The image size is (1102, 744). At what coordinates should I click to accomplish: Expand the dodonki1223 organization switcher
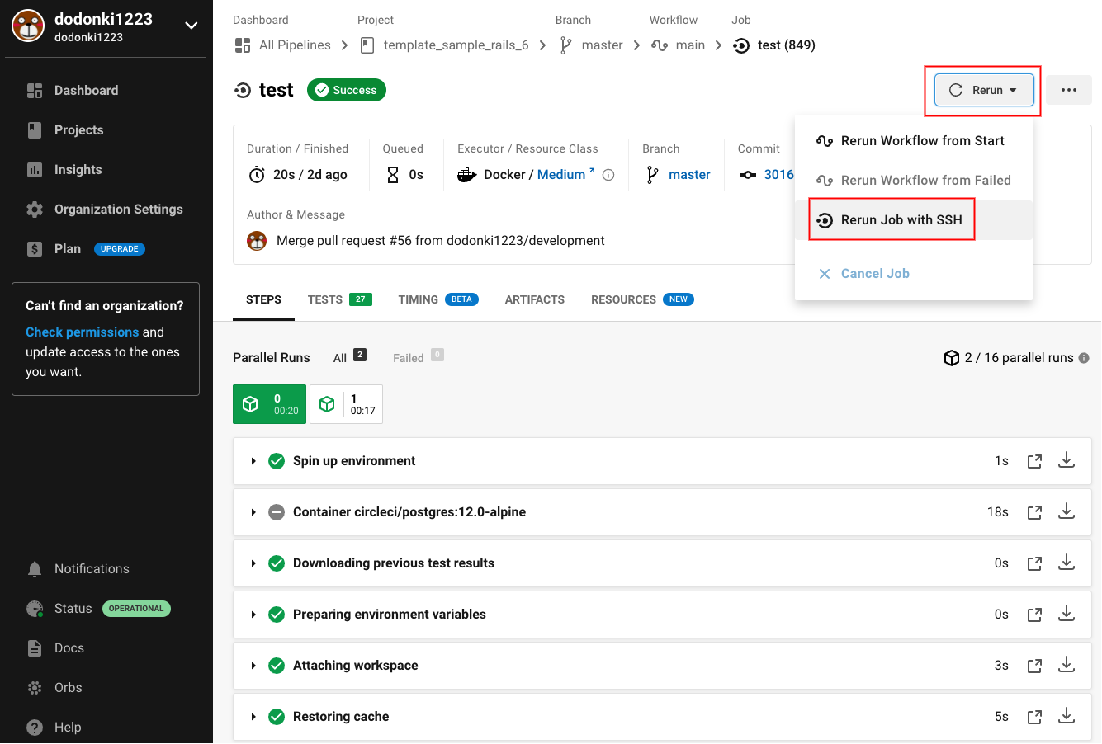(191, 26)
